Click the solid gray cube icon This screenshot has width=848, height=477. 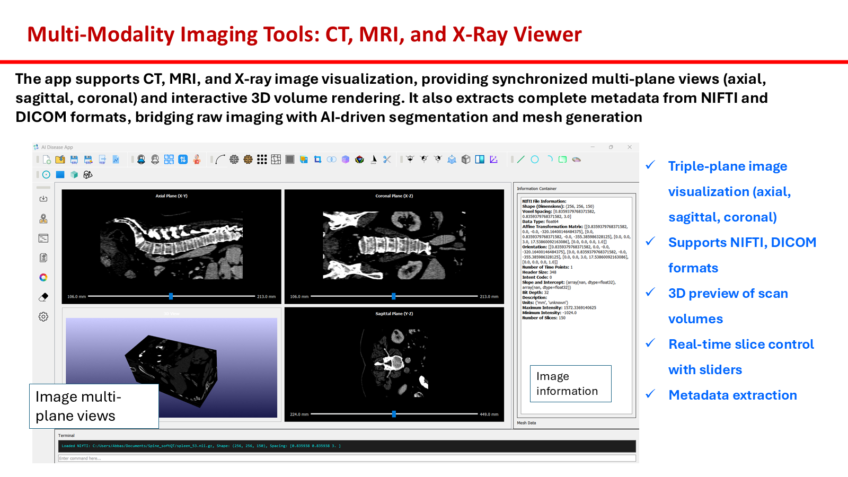(x=466, y=160)
